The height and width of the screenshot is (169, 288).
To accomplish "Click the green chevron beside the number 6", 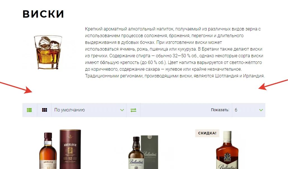I will pos(261,110).
